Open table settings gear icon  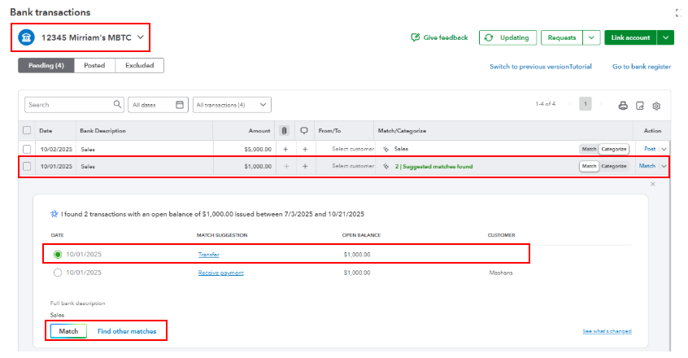click(x=656, y=105)
